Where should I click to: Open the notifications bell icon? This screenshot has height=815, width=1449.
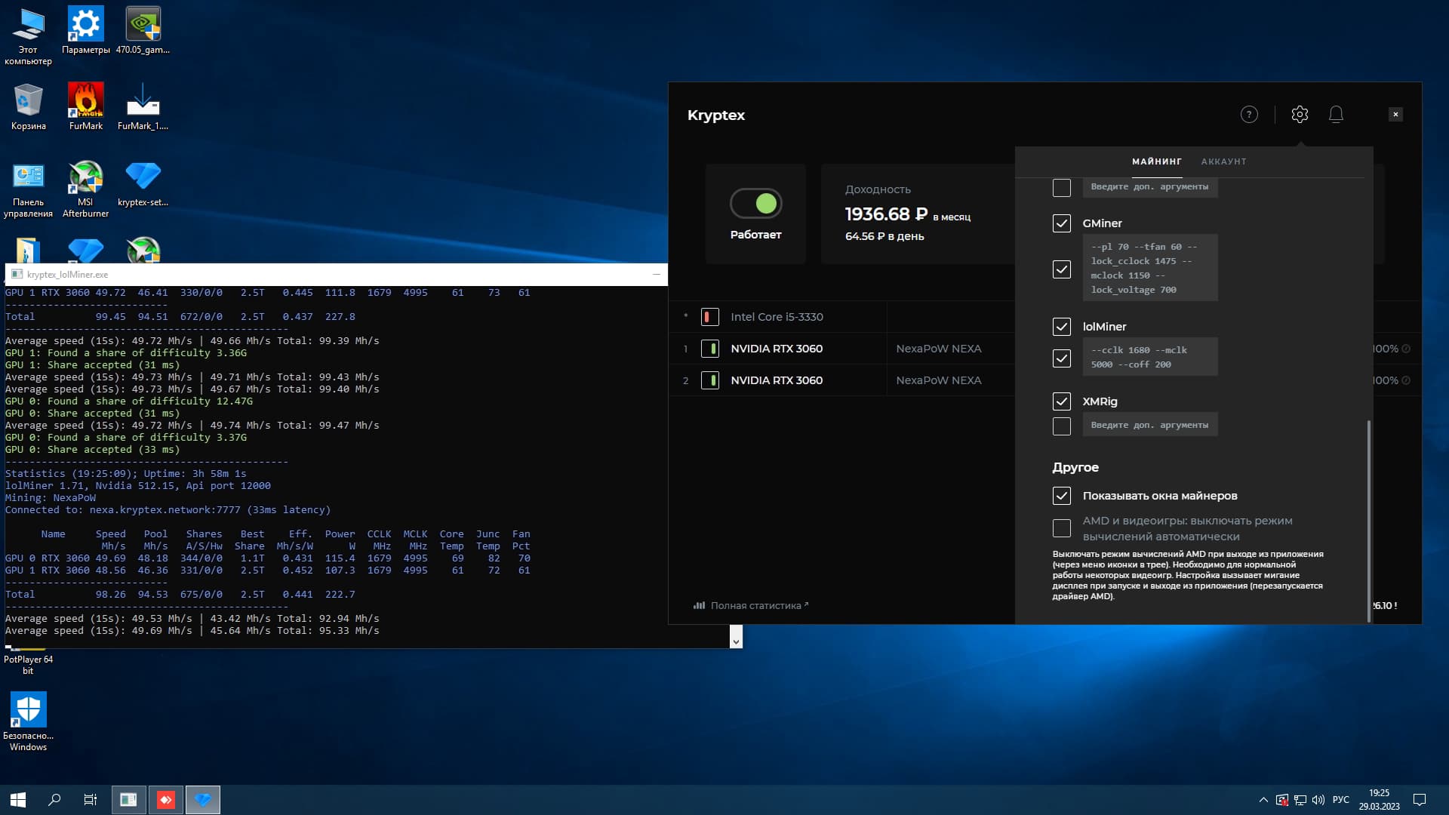1336,115
